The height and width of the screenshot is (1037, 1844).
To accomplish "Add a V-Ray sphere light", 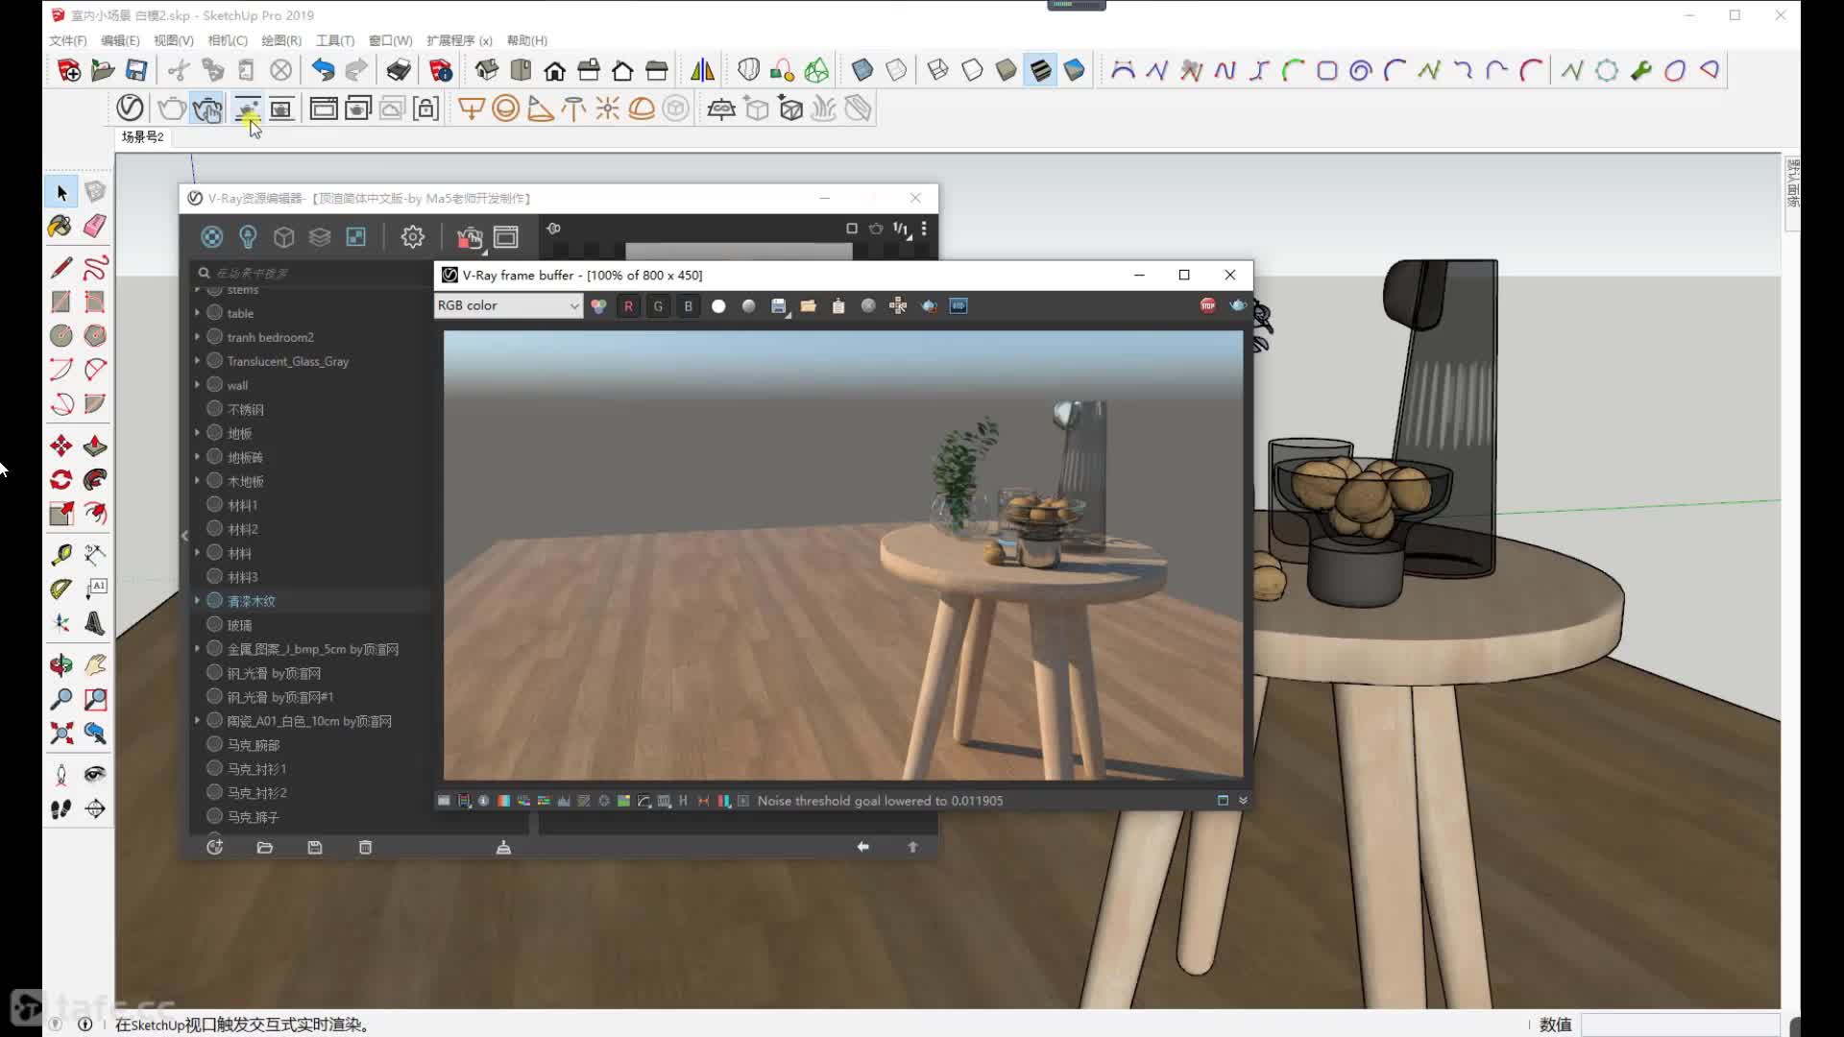I will (x=505, y=109).
